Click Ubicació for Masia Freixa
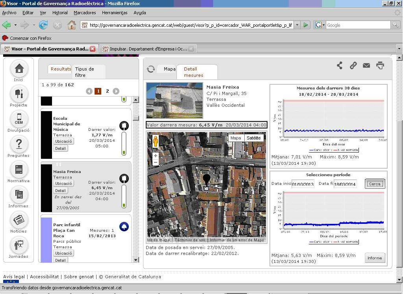Image resolution: width=405 pixels, height=294 pixels. point(63,183)
